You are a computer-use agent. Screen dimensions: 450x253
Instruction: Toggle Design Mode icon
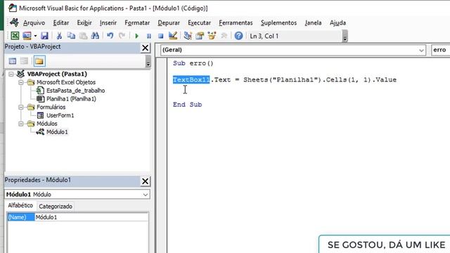pyautogui.click(x=173, y=36)
